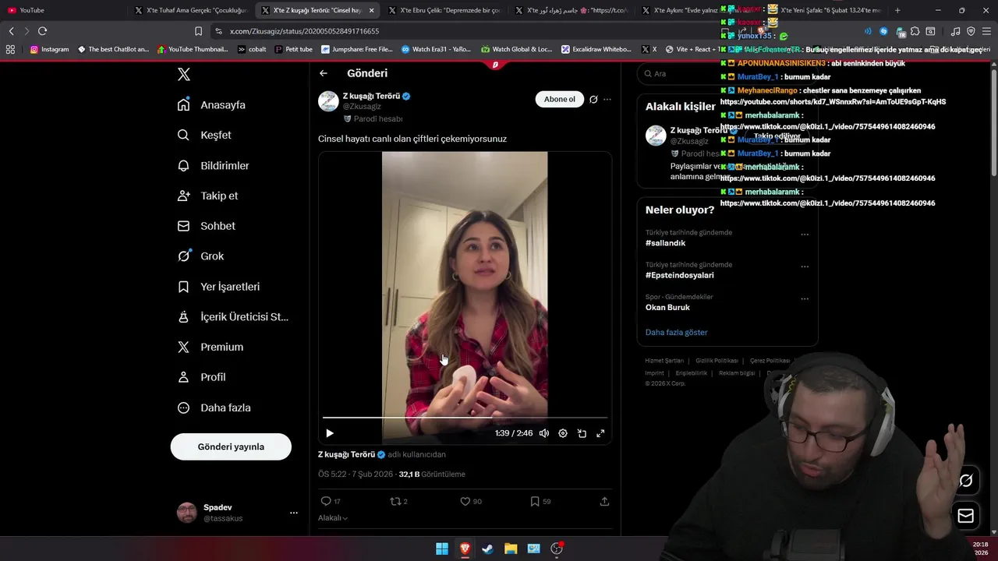998x561 pixels.
Task: Reload the page
Action: (42, 31)
